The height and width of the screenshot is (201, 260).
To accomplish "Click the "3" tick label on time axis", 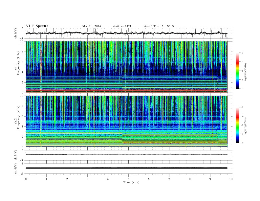I will 87,179.
